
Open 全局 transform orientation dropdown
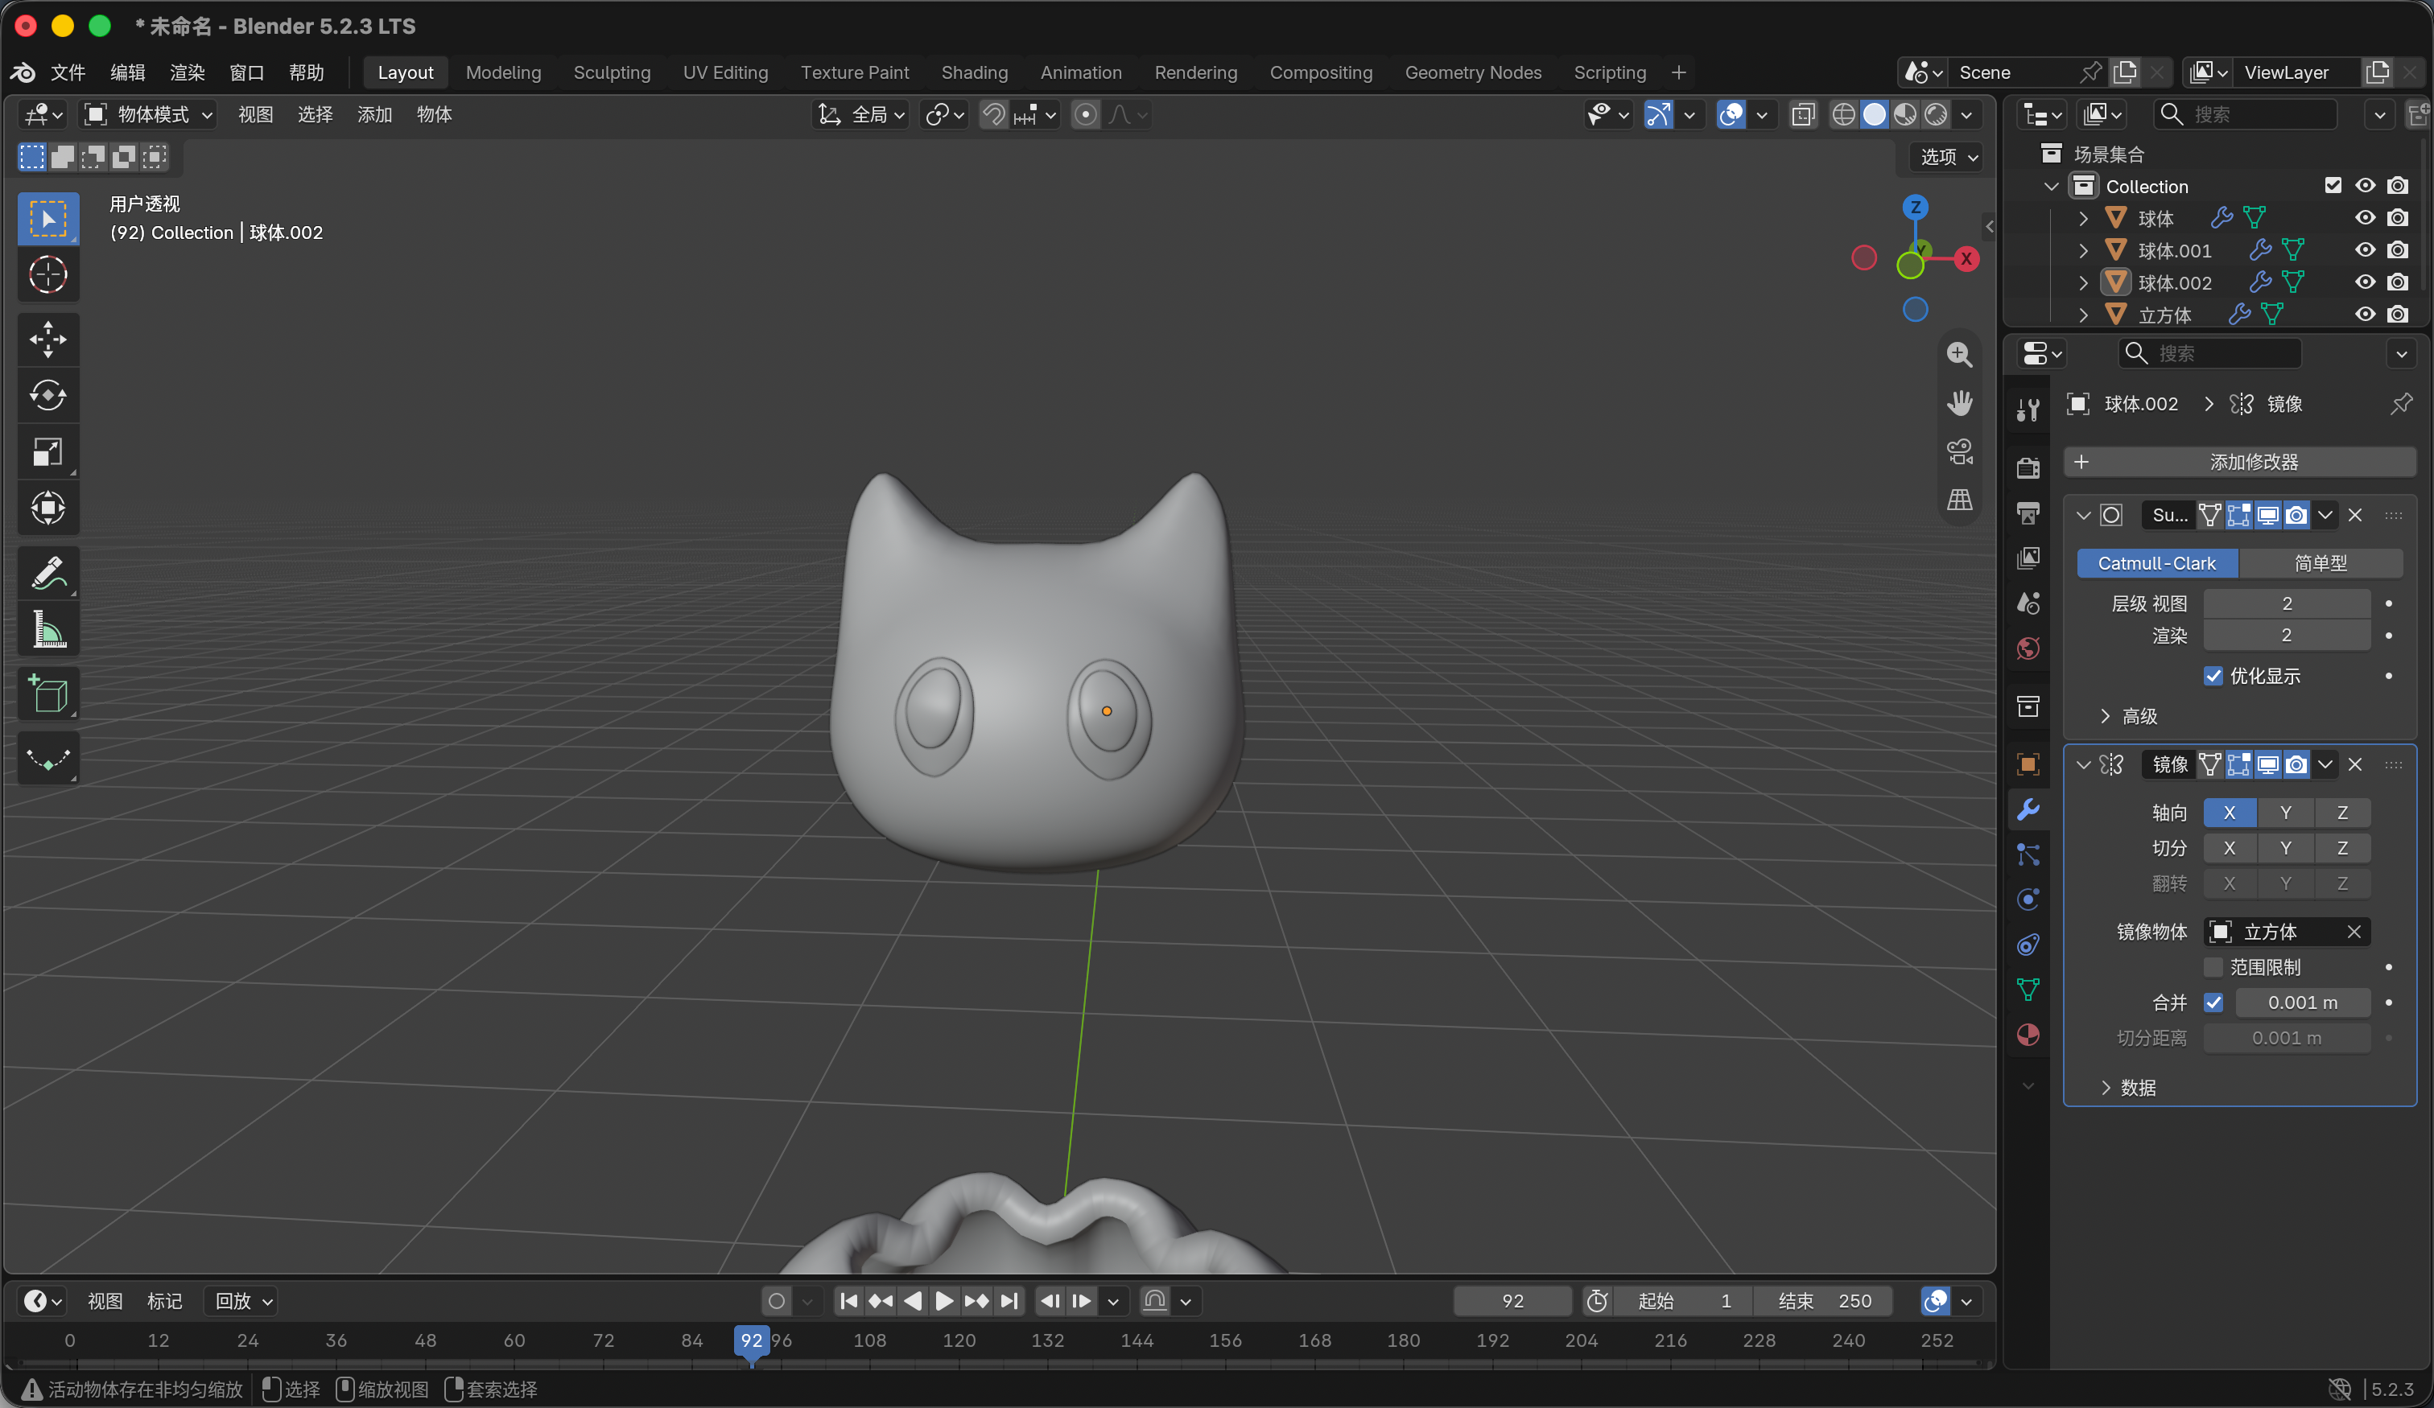tap(861, 115)
